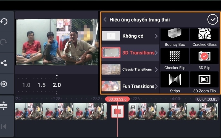Image resolution: width=221 pixels, height=138 pixels.
Task: Expand the Fun Transitions category
Action: coord(130,86)
